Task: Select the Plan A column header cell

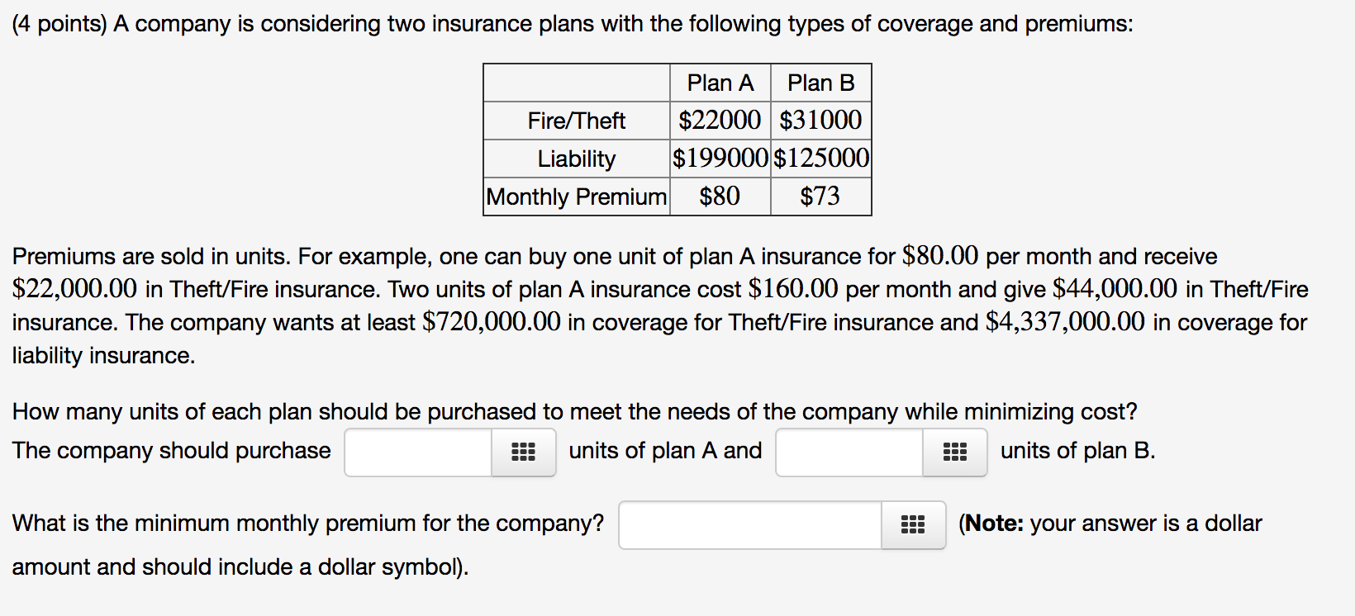Action: pyautogui.click(x=720, y=83)
